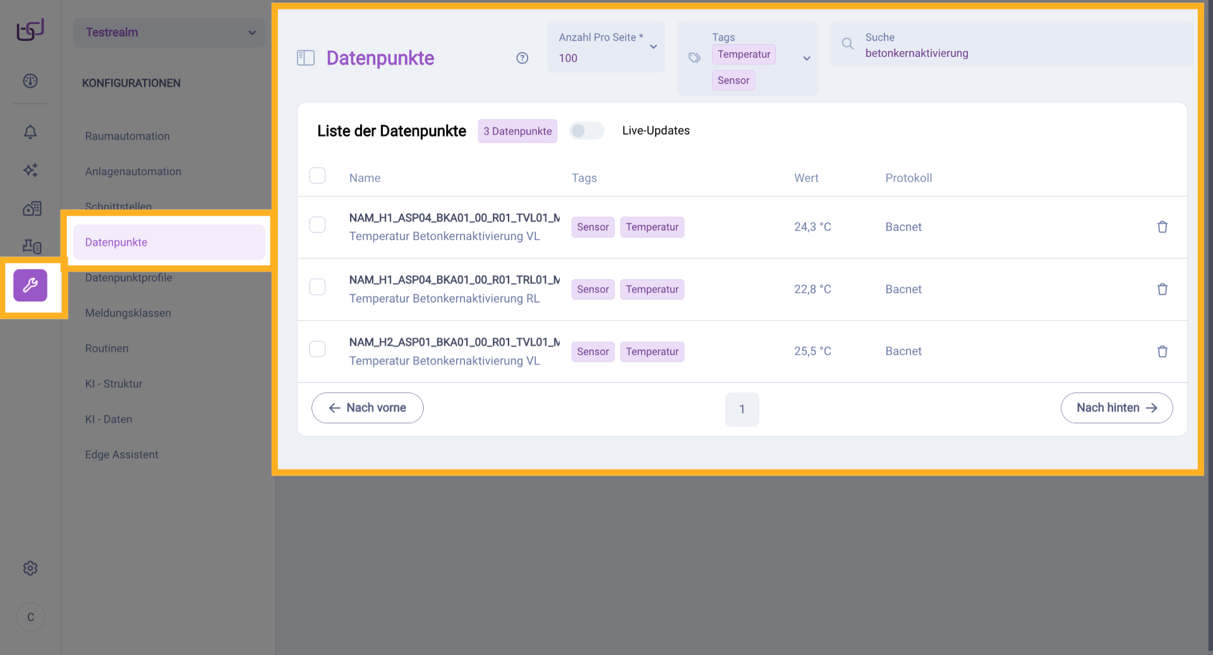Click the wrench configuration icon
This screenshot has height=655, width=1213.
coord(30,285)
